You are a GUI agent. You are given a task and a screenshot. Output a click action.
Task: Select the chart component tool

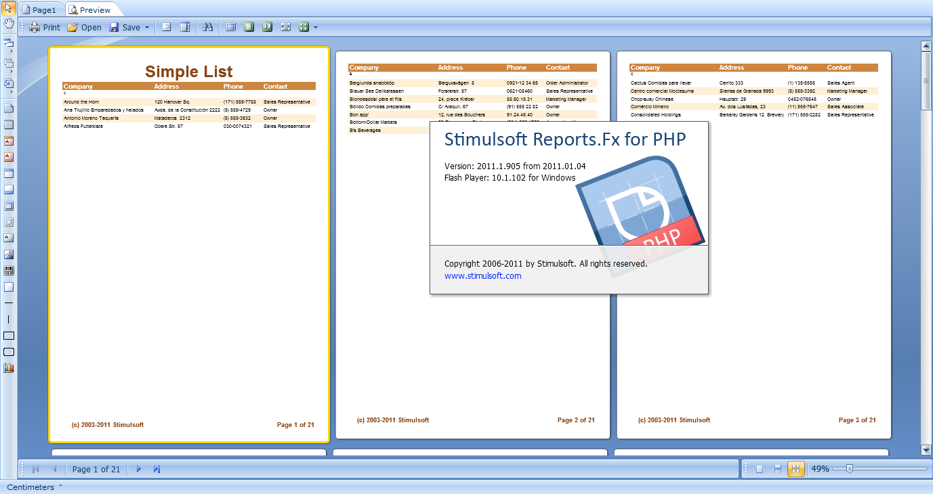tap(9, 368)
